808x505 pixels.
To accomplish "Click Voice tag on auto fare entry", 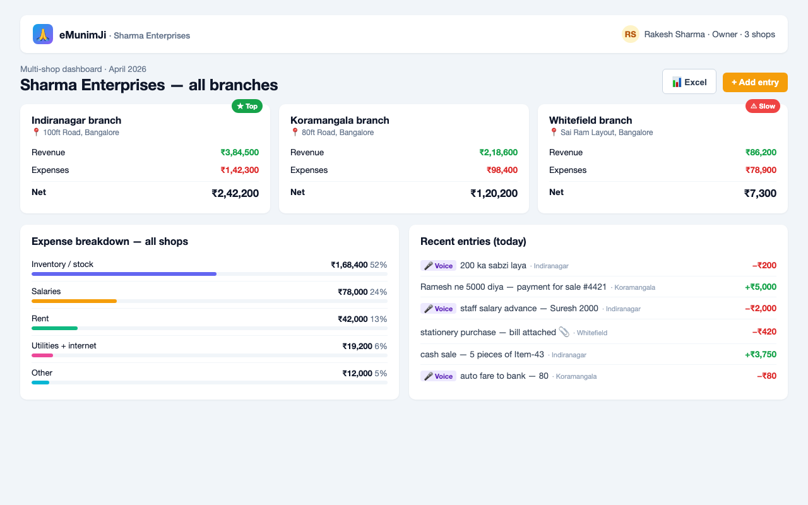I will tap(438, 376).
